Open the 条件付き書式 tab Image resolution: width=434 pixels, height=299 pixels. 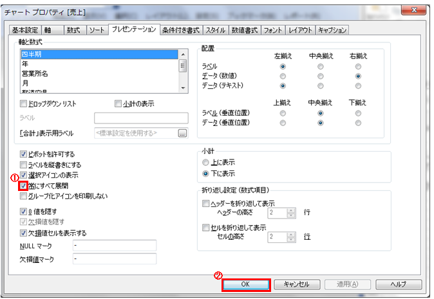181,30
